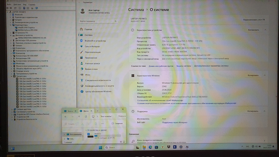Expand the Батареи device category
The width and height of the screenshot is (279, 157).
click(x=10, y=20)
